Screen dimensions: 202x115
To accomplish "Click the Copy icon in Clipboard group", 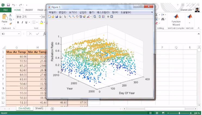I will [10, 19].
